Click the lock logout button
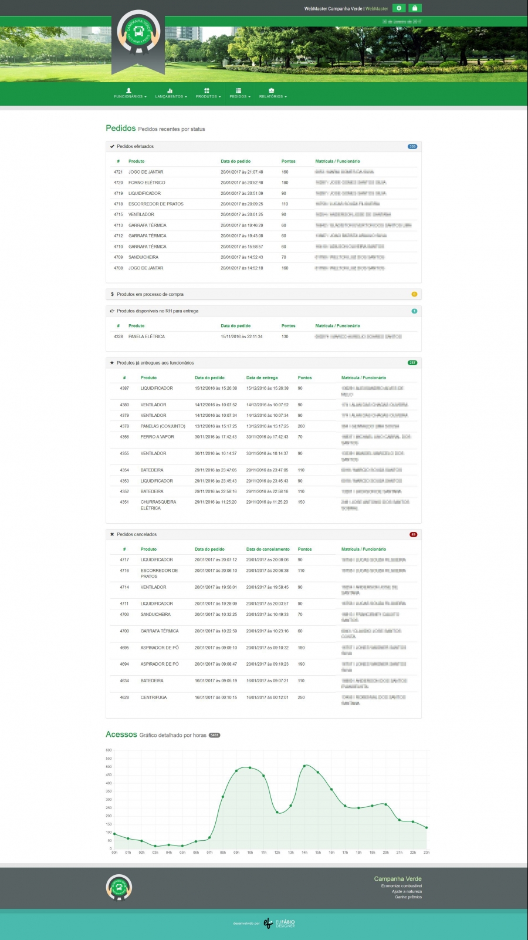The height and width of the screenshot is (940, 528). pos(415,8)
